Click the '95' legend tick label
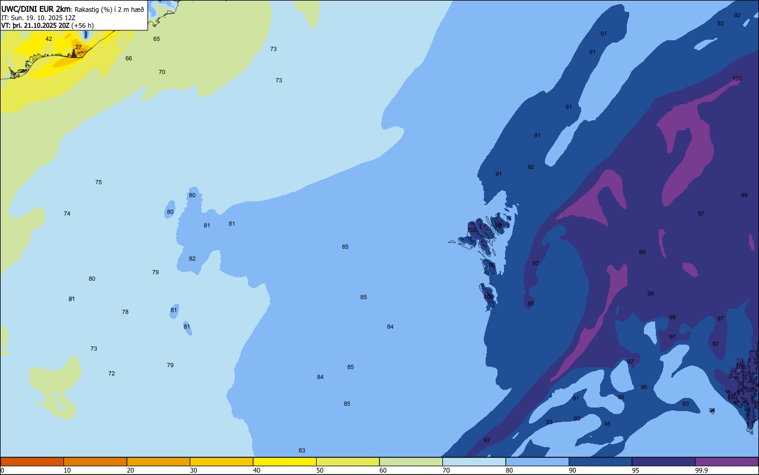Image resolution: width=759 pixels, height=475 pixels. 636,470
